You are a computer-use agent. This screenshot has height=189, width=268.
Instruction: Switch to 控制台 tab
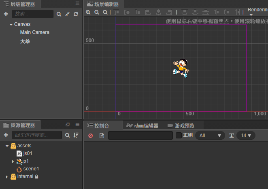[x=103, y=125]
